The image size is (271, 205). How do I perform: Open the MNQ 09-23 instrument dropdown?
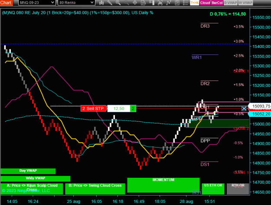(37, 3)
